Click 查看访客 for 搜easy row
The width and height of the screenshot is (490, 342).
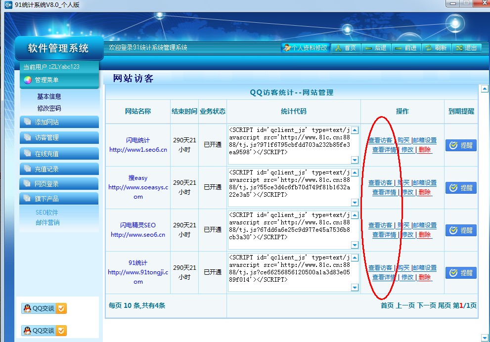(x=380, y=183)
